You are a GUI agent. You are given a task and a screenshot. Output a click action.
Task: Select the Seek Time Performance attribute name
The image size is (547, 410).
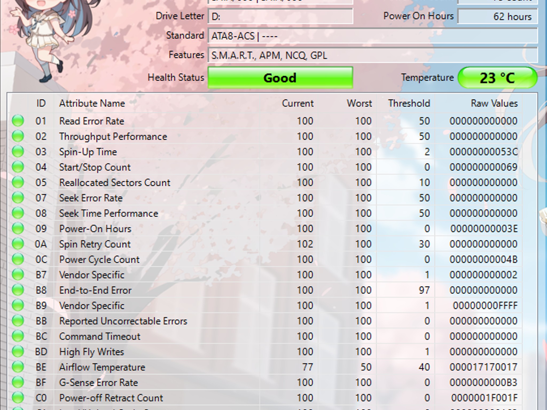coord(109,213)
